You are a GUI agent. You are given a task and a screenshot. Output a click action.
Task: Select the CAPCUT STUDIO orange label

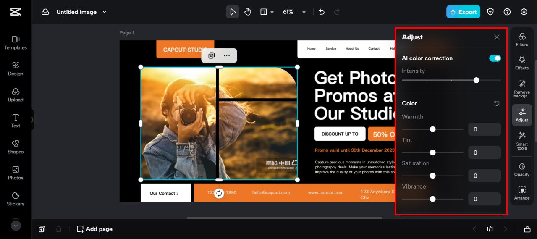click(x=185, y=50)
